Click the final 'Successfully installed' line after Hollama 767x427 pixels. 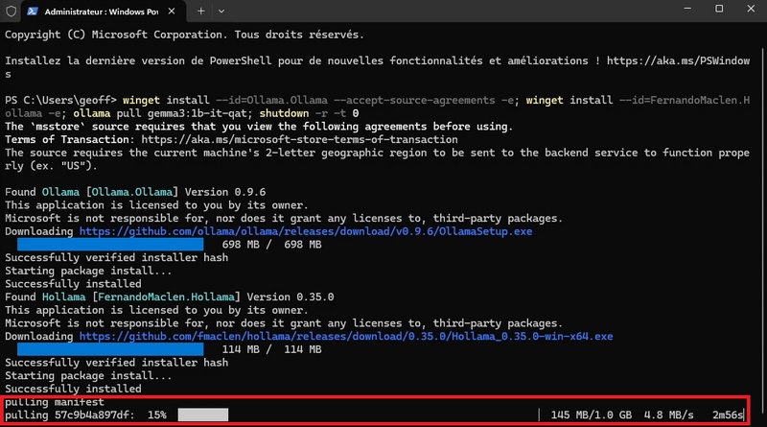click(x=73, y=389)
